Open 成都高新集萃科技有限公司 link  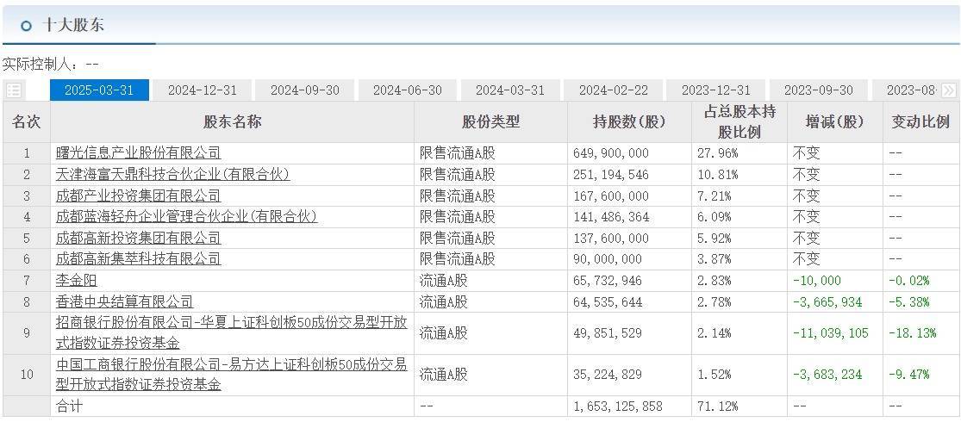point(139,259)
